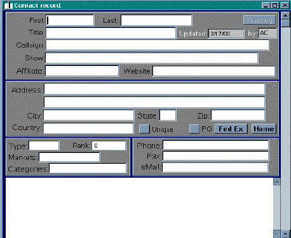Screen dimensions: 291x238
Task: Click the Categories input field
Action: (x=88, y=168)
